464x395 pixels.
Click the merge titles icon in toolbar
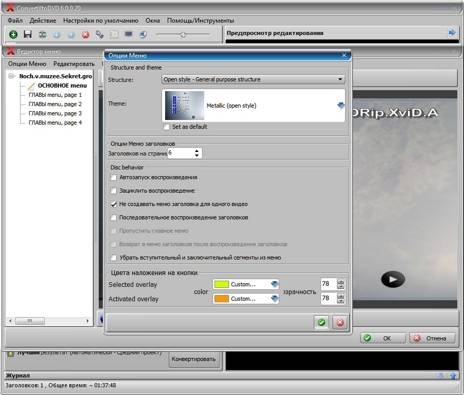(42, 35)
